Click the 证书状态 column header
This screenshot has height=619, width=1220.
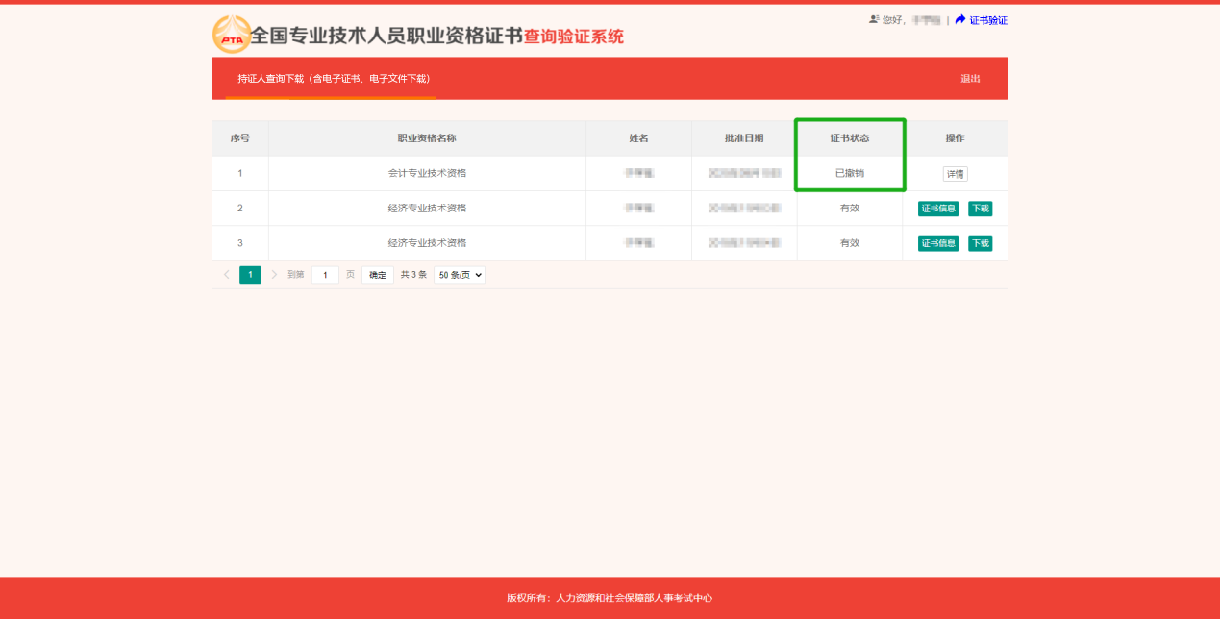(849, 138)
